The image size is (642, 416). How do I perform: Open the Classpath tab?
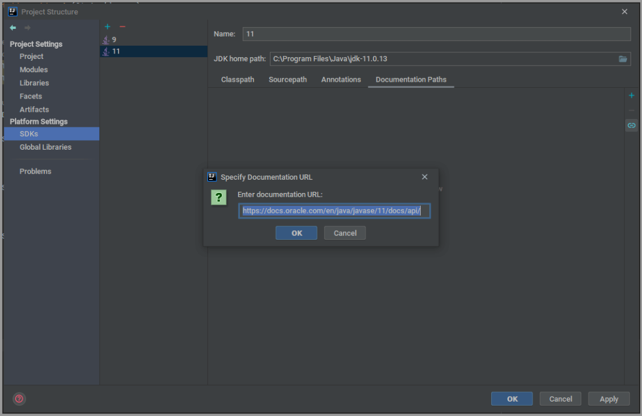[237, 79]
